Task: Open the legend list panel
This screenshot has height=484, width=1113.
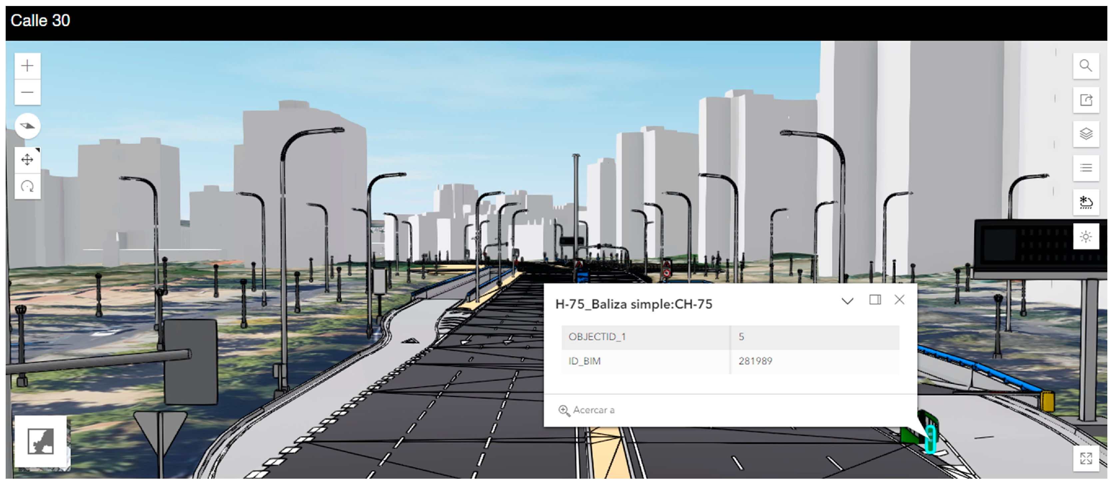Action: tap(1086, 168)
